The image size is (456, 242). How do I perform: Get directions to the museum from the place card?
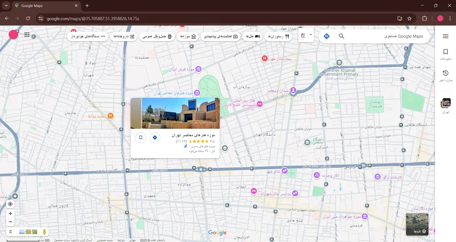155,138
